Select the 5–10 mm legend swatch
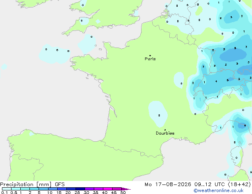This screenshot has width=252, height=194. [x=44, y=189]
